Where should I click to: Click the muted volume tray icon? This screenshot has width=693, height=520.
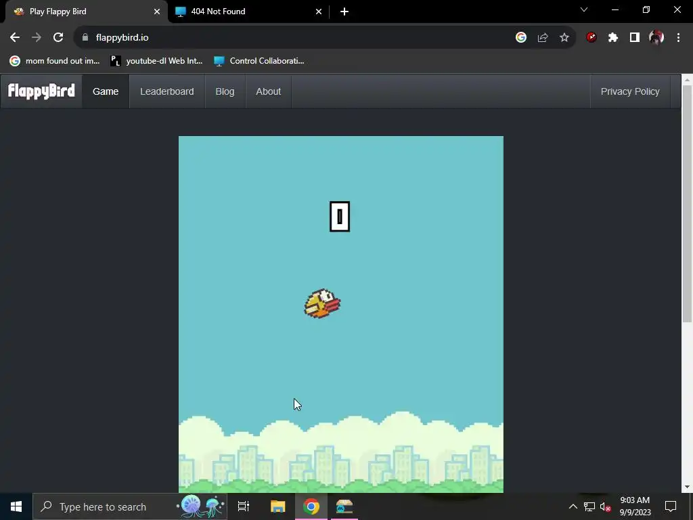[605, 506]
